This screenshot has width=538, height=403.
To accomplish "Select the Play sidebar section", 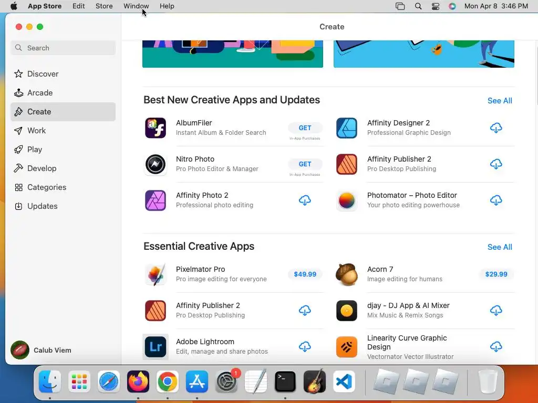I will pyautogui.click(x=63, y=150).
